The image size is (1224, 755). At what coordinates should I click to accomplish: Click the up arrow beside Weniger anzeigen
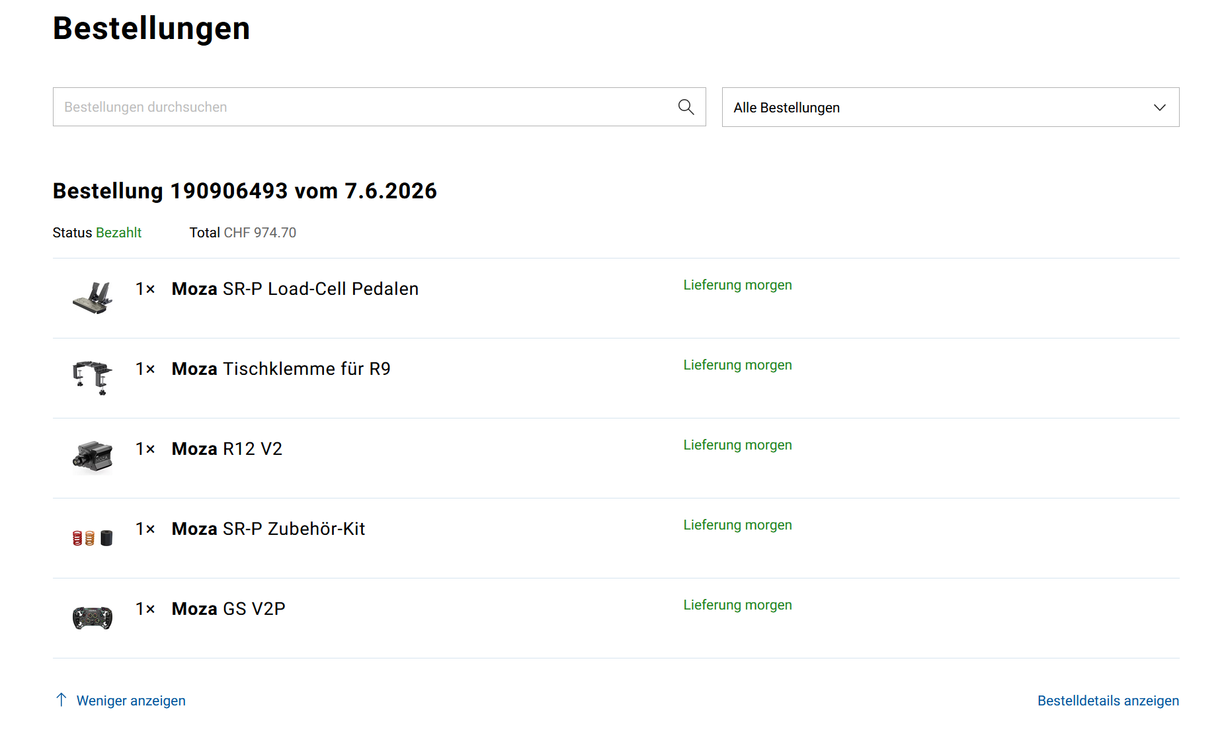coord(61,700)
